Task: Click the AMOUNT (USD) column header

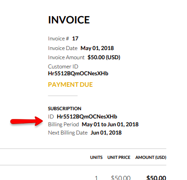Action: point(151,157)
